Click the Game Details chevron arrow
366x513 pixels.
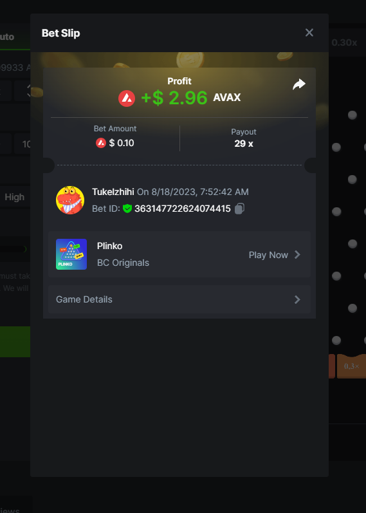tap(297, 299)
